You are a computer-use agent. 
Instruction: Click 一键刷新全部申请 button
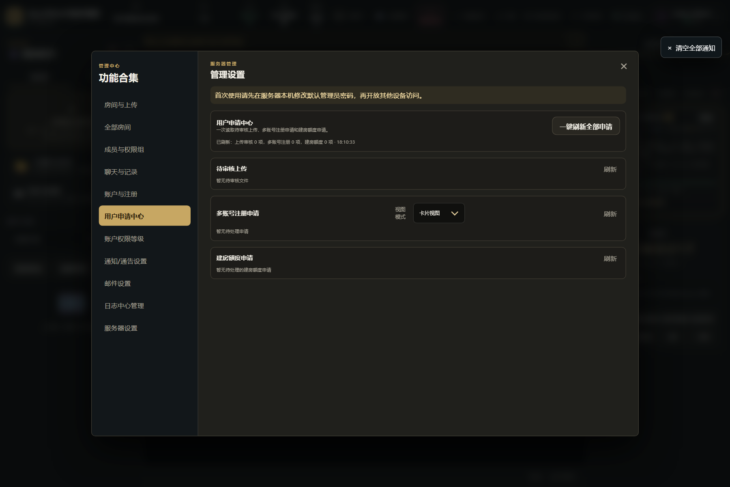coord(586,126)
